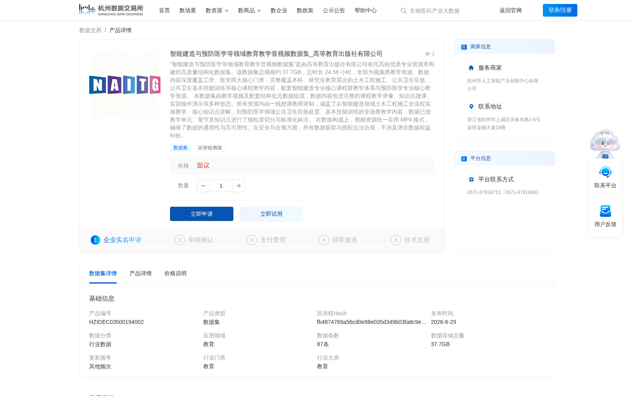Click the 平台信息 panel header icon

(x=464, y=159)
